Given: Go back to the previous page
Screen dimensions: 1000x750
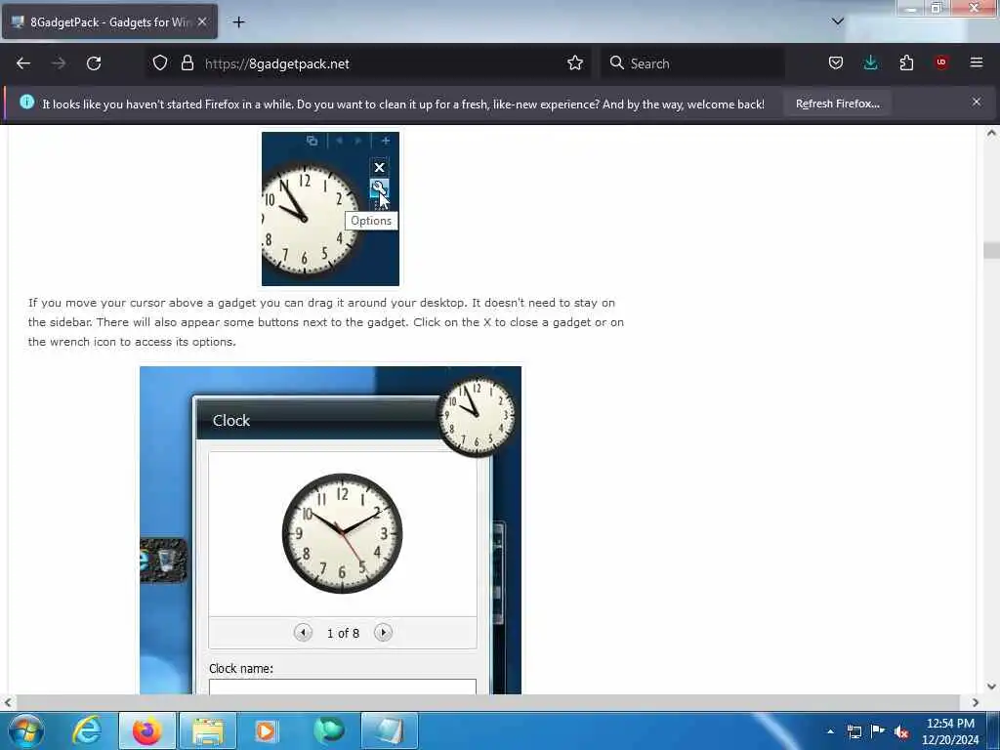Looking at the screenshot, I should tap(23, 63).
